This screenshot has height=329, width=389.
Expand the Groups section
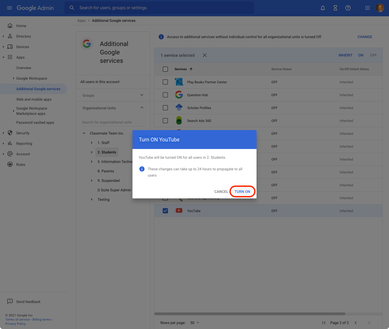pos(142,95)
